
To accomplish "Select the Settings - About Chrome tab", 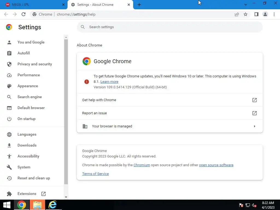I will point(100,5).
